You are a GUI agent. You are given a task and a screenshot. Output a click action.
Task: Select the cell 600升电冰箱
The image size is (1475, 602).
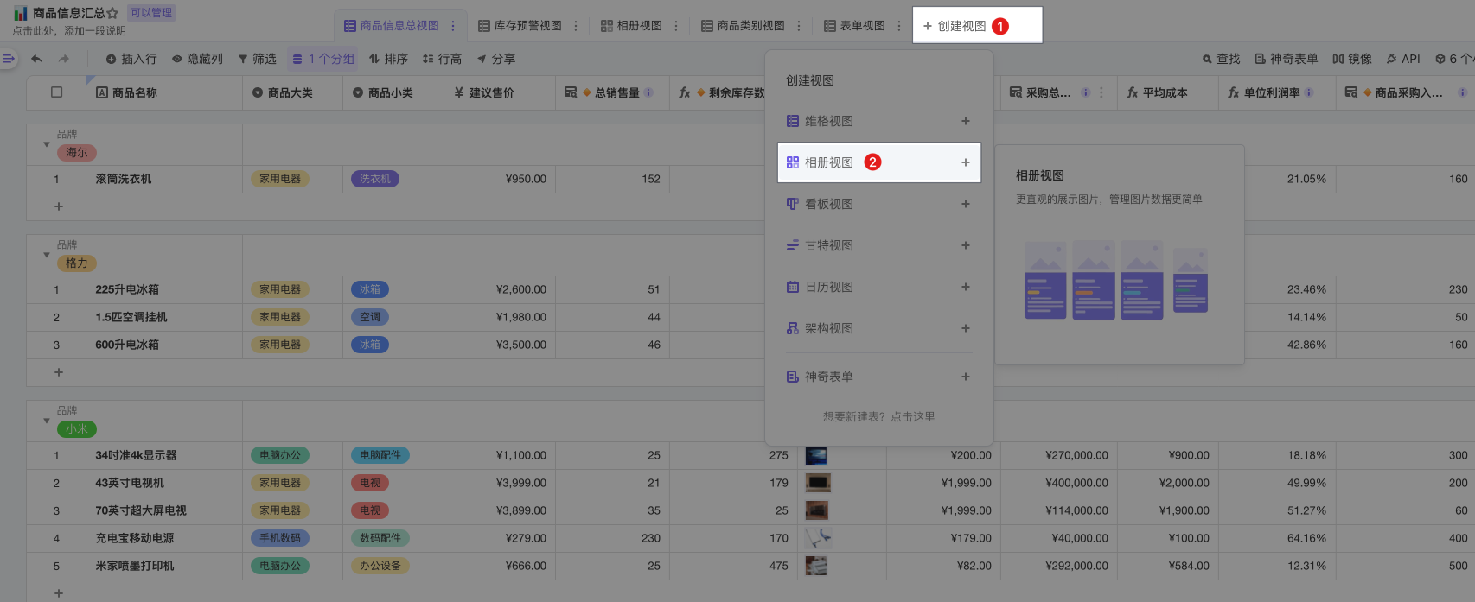pyautogui.click(x=164, y=345)
